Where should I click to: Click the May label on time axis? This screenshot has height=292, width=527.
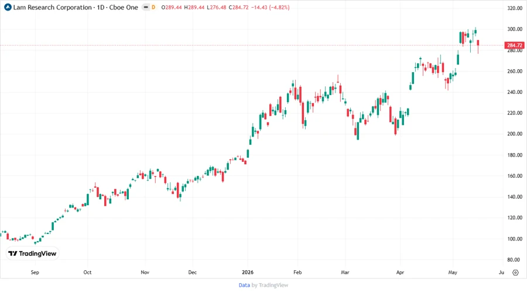[453, 272]
